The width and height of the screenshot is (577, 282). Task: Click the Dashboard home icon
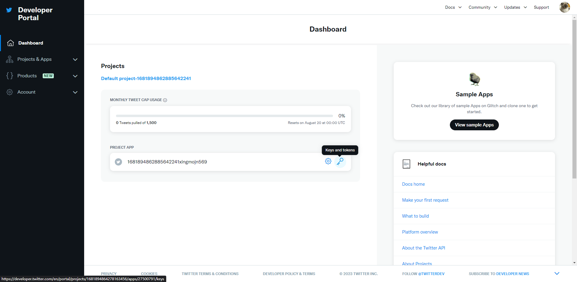point(11,43)
